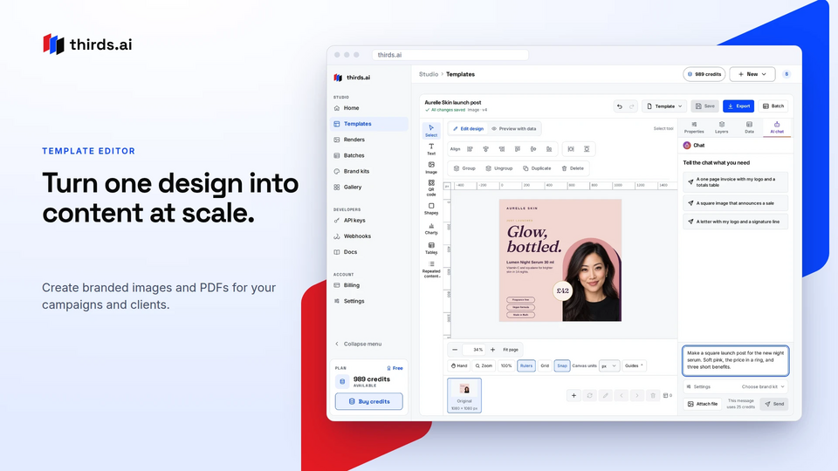The image size is (838, 471).
Task: Zoom out with the minus button
Action: tap(455, 350)
